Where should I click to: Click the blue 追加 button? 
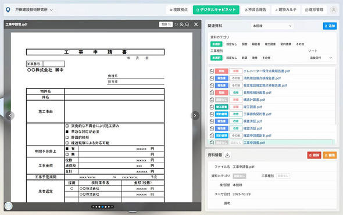[x=330, y=26]
